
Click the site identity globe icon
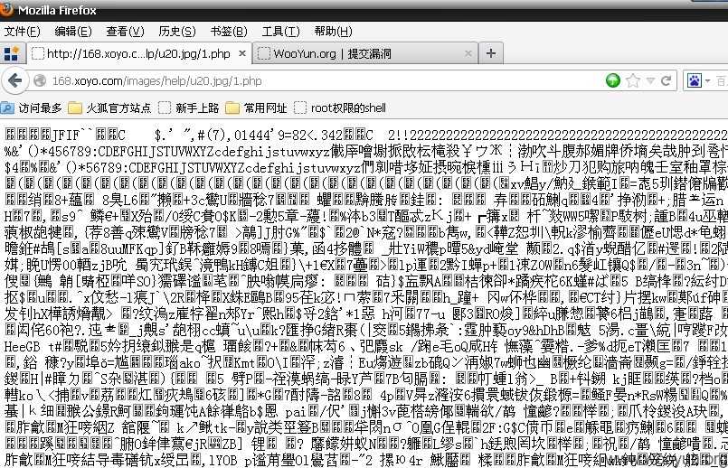40,80
